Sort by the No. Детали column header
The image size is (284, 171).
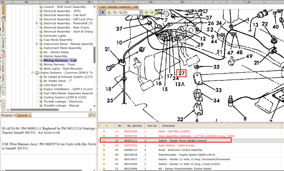(x=134, y=126)
